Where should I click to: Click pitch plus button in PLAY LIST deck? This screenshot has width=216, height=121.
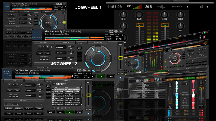pyautogui.click(x=122, y=73)
